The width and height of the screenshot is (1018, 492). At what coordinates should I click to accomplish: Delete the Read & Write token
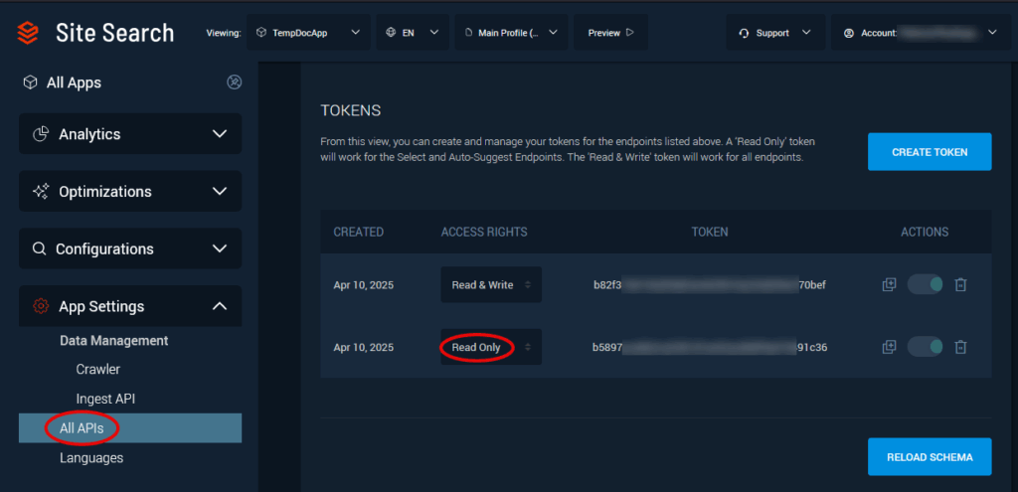(x=960, y=285)
